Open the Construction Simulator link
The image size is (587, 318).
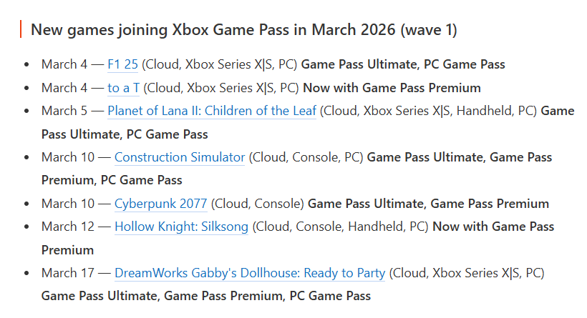click(179, 157)
